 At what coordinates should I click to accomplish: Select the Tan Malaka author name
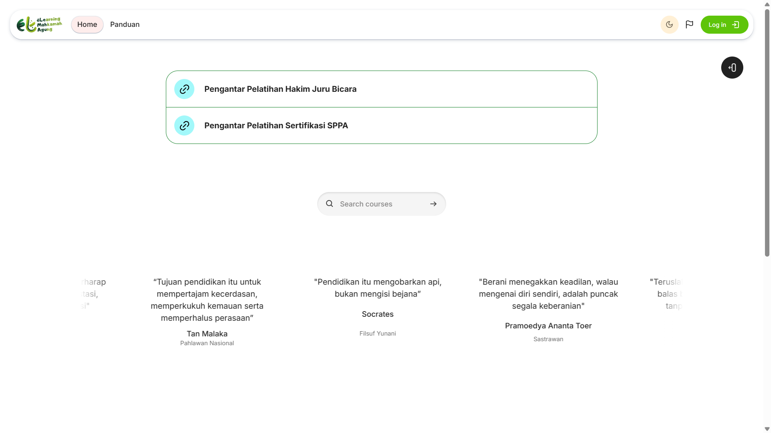coord(207,334)
